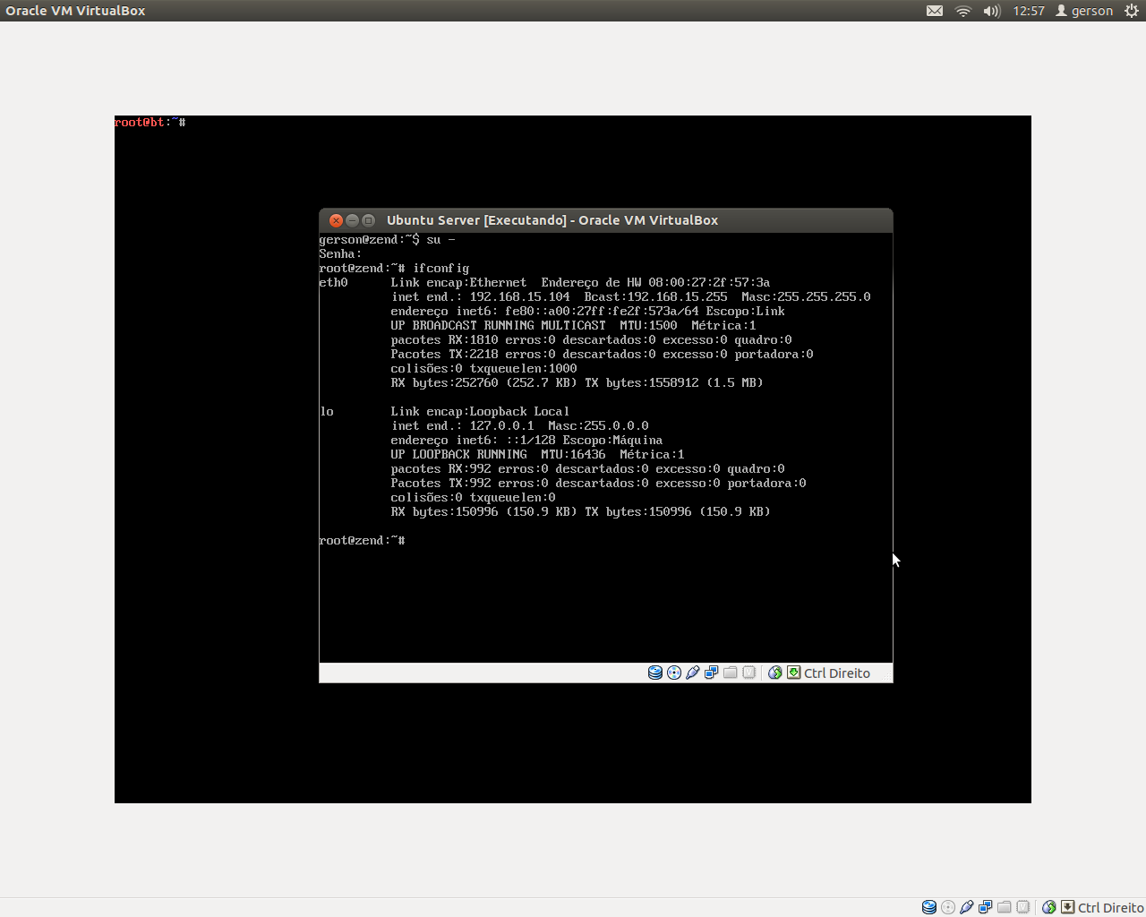This screenshot has height=917, width=1146.
Task: Click IP address 192.168.15.104
Action: point(519,297)
